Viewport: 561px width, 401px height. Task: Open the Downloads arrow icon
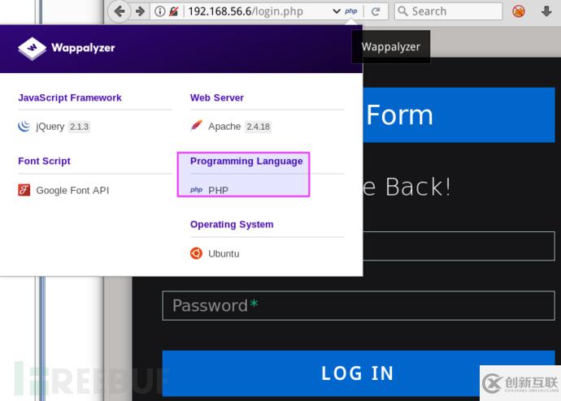[546, 11]
